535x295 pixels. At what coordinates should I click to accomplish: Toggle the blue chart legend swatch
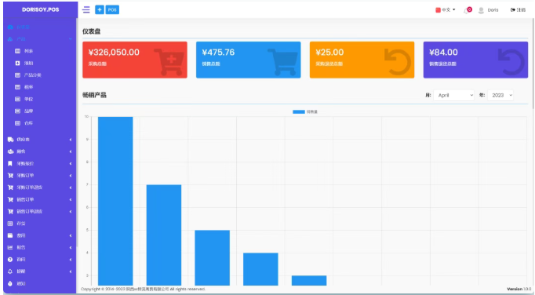click(299, 111)
